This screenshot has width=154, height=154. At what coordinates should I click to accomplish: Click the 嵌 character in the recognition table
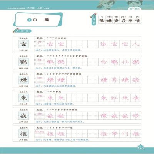(124, 20)
